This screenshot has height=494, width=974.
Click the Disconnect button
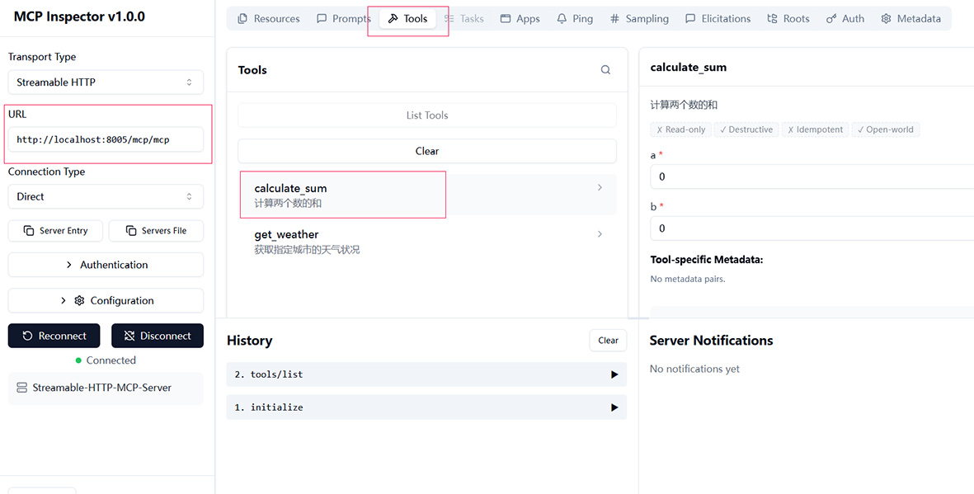[158, 336]
